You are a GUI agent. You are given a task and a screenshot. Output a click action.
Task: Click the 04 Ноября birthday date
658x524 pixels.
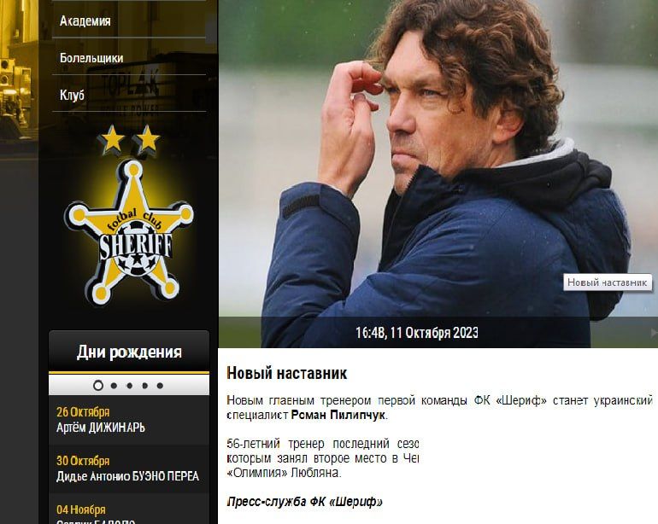point(81,509)
